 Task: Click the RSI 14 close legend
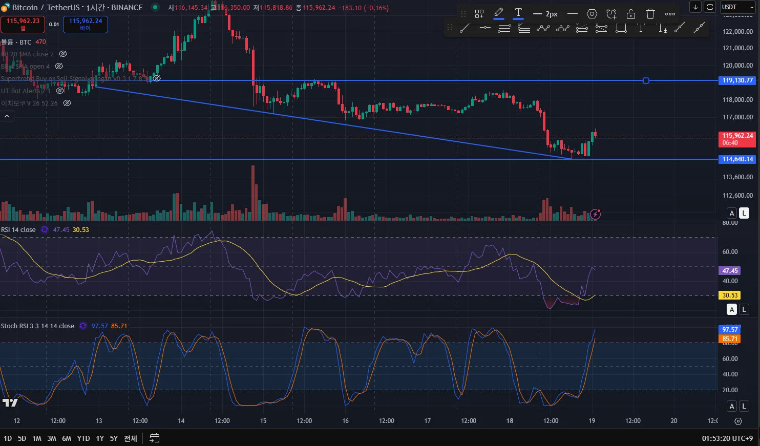pyautogui.click(x=18, y=229)
